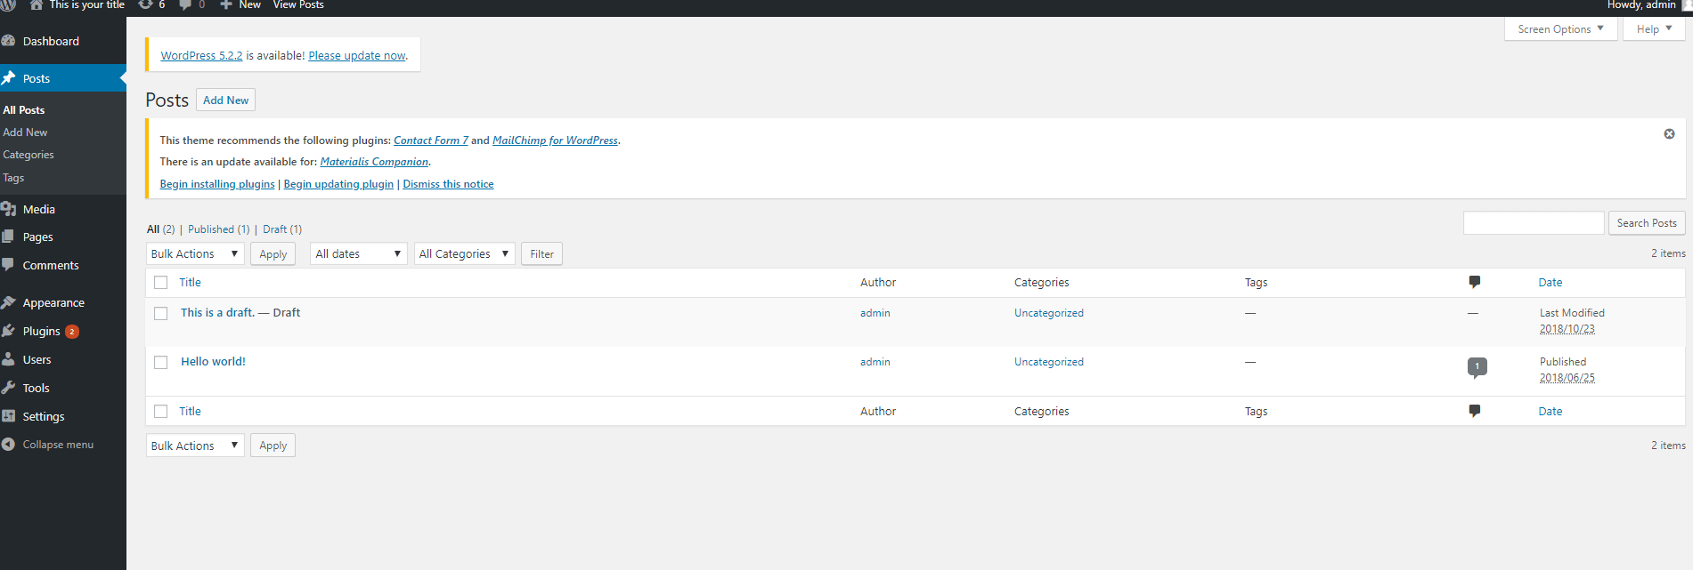Click the Pages icon in sidebar
Image resolution: width=1693 pixels, height=570 pixels.
(8, 237)
